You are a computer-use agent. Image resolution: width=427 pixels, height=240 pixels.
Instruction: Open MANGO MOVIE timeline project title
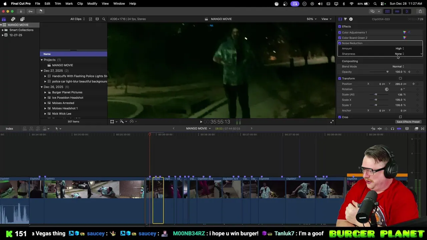click(x=198, y=129)
